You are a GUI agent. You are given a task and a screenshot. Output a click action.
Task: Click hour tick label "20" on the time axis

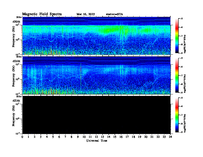pos(146,137)
